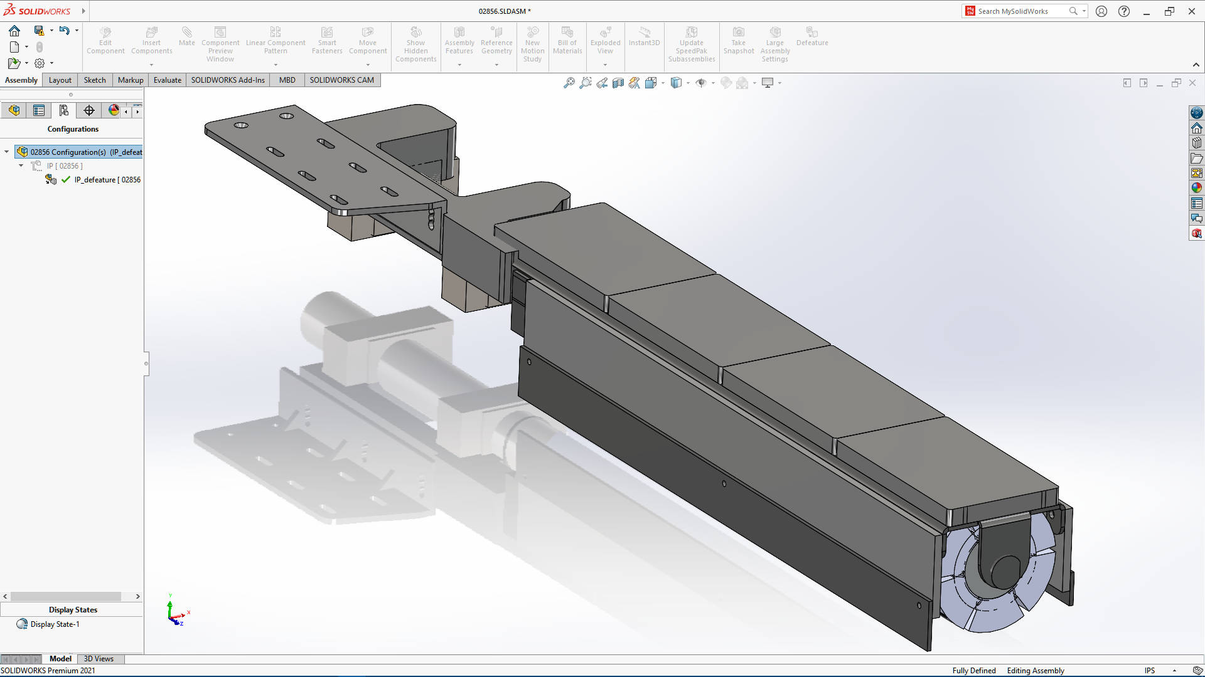Select the Assembly tab in ribbon
This screenshot has width=1205, height=677.
pyautogui.click(x=21, y=80)
